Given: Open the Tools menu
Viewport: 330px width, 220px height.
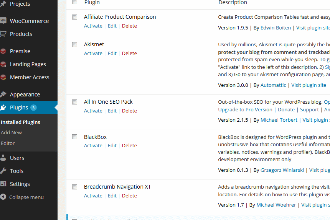Looking at the screenshot, I should tap(16, 171).
